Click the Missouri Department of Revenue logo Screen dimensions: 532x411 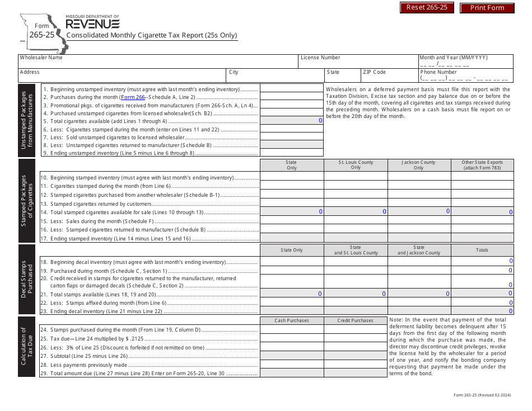(x=94, y=21)
